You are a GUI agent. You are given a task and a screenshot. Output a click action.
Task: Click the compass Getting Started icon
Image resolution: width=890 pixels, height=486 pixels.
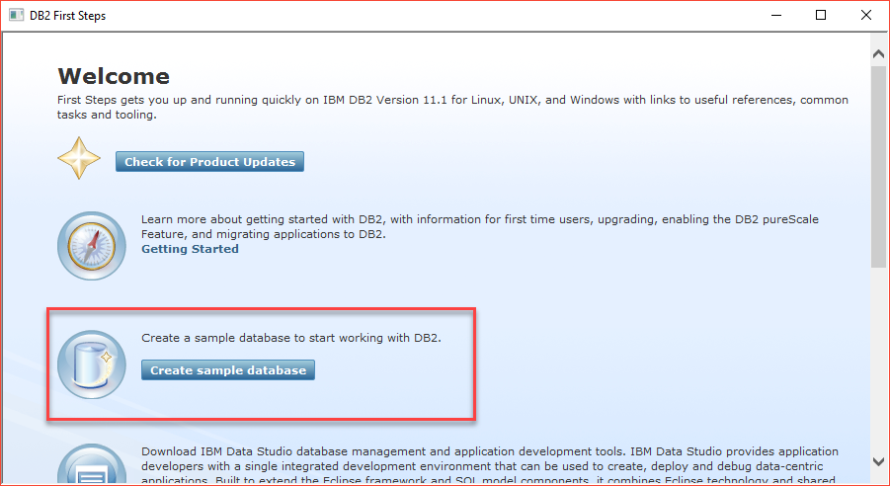(92, 246)
